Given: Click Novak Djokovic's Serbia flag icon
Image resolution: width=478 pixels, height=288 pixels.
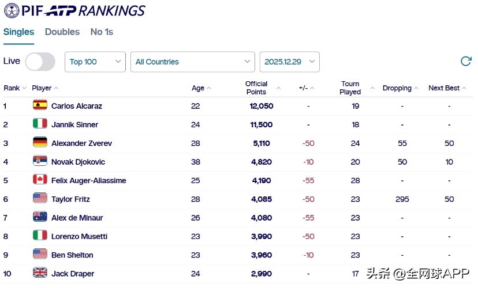Looking at the screenshot, I should (40, 161).
